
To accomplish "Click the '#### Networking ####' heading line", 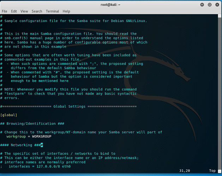I will pyautogui.click(x=22, y=145).
